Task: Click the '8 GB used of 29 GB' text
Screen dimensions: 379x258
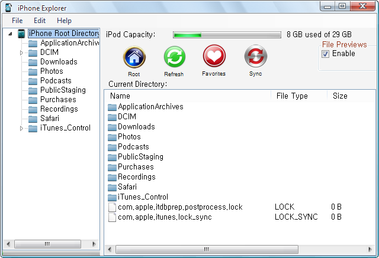Action: click(319, 34)
